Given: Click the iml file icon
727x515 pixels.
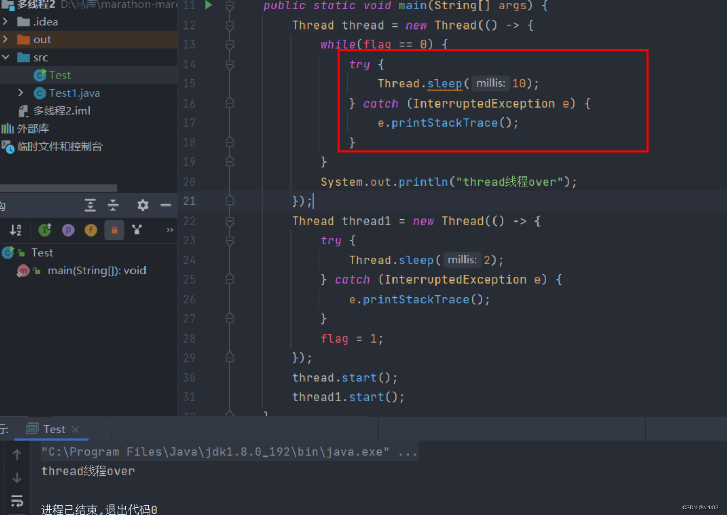Looking at the screenshot, I should [23, 111].
